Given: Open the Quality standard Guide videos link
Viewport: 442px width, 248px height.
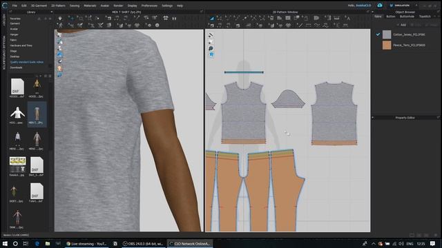Looking at the screenshot, I should [x=27, y=62].
